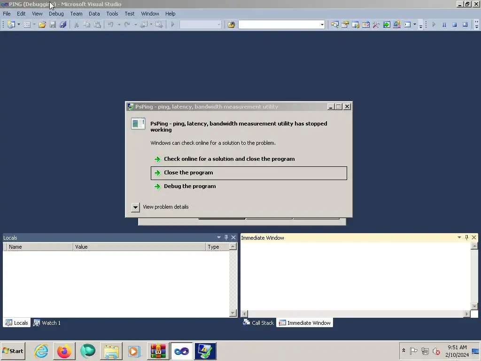This screenshot has width=481, height=361.
Task: Click the Navigate Forward icon
Action: point(159,24)
